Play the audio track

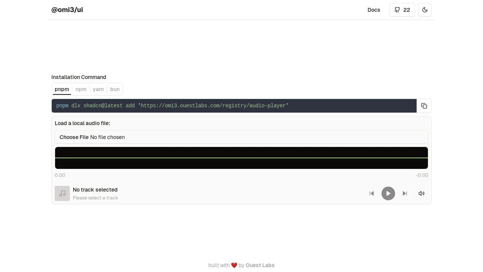[388, 193]
